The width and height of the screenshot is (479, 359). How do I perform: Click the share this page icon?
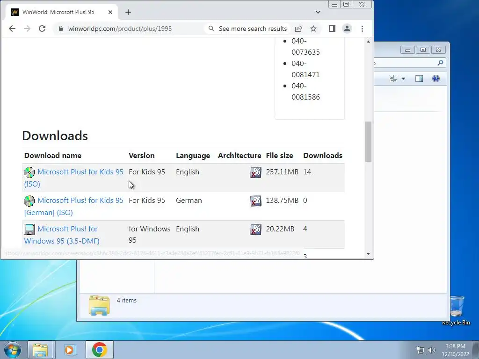pyautogui.click(x=298, y=29)
